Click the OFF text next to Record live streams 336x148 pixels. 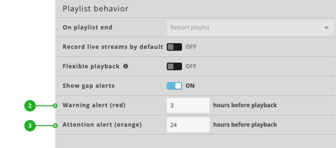click(x=191, y=47)
